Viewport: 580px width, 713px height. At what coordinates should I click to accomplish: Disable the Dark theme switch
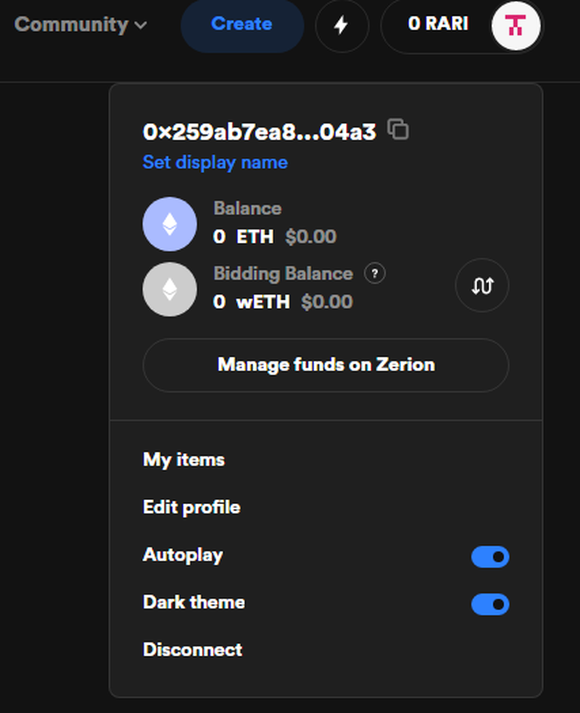(490, 604)
